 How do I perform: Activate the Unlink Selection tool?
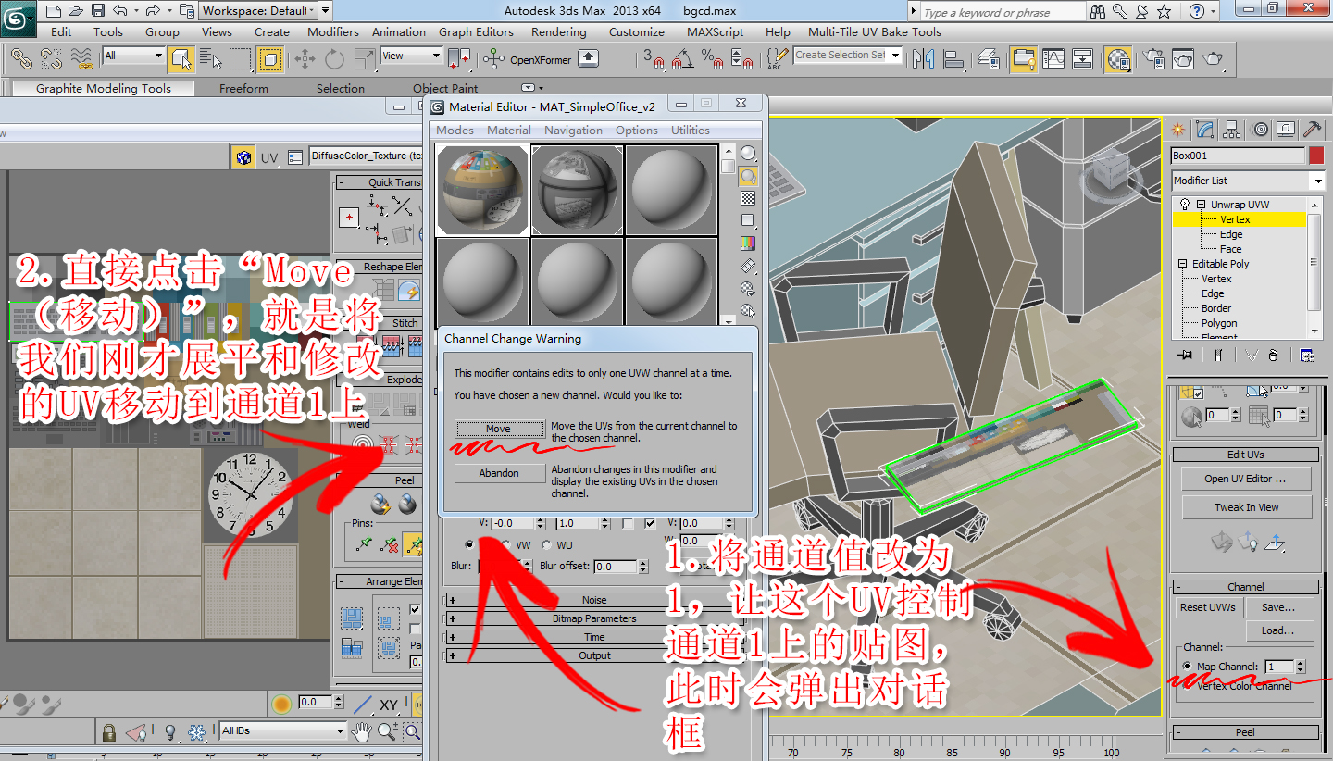[51, 59]
